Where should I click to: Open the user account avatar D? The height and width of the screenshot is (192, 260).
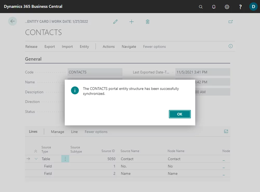pos(253,6)
